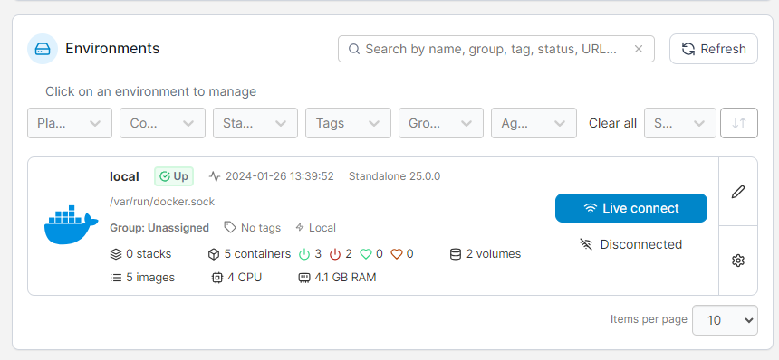Edit environment using the pencil icon
The height and width of the screenshot is (360, 779).
[x=738, y=192]
